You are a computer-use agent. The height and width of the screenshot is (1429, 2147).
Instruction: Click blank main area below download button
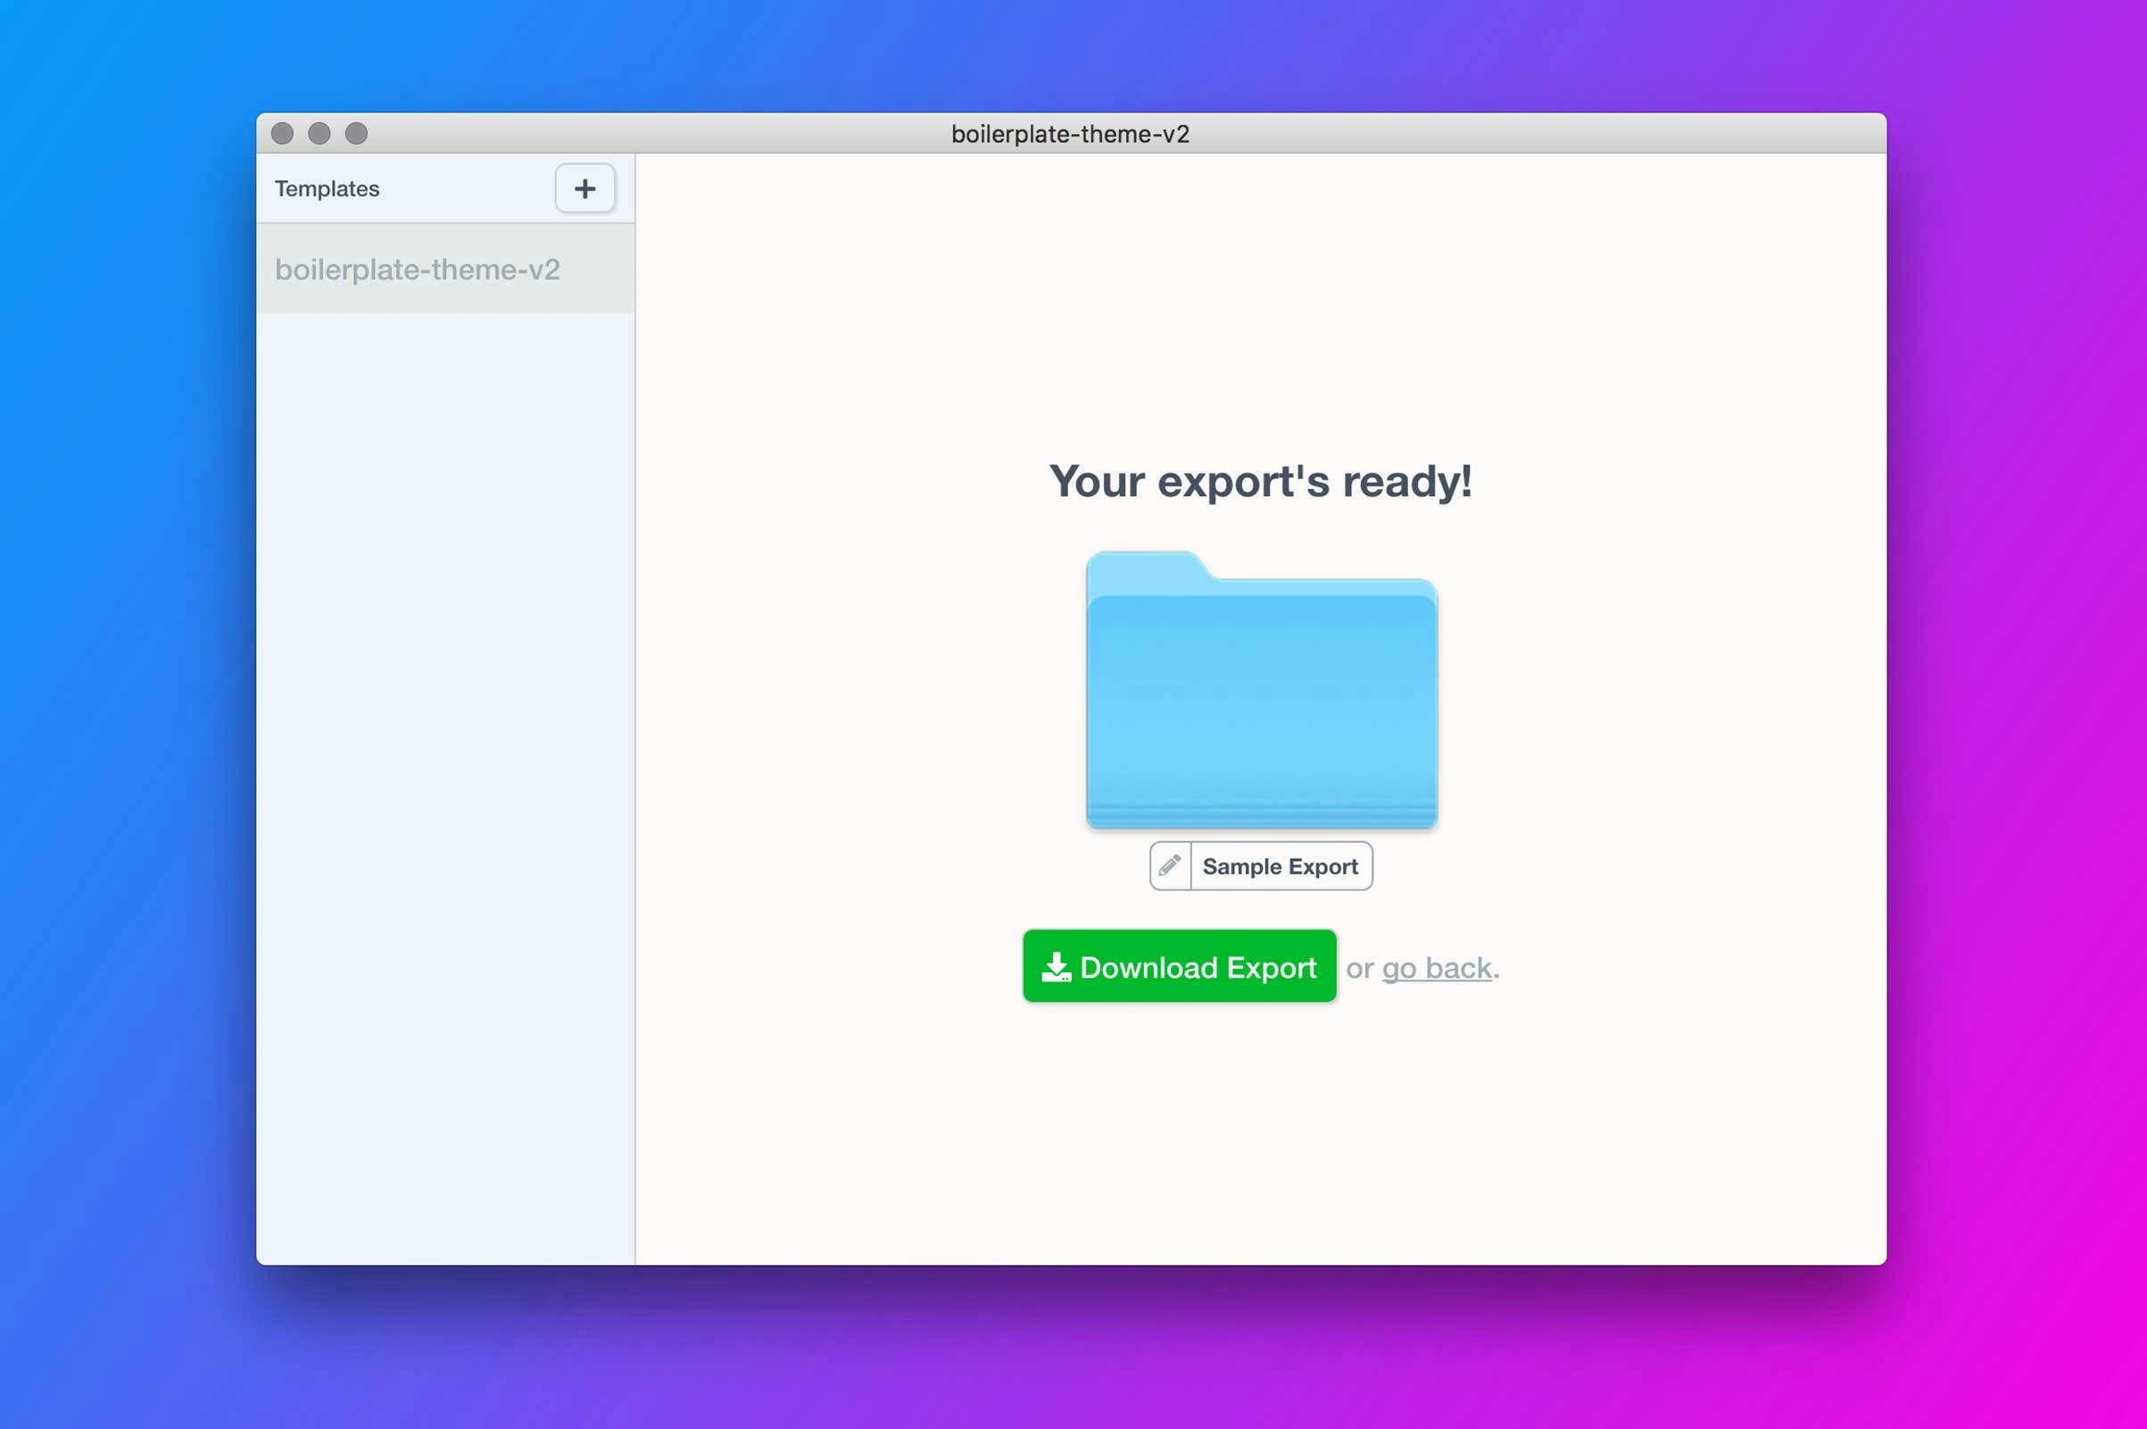(1260, 1139)
